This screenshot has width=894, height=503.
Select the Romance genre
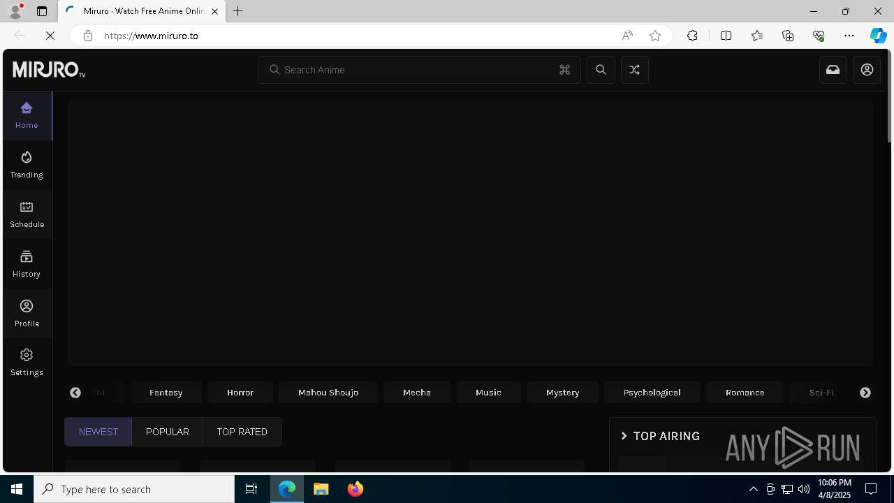point(745,393)
